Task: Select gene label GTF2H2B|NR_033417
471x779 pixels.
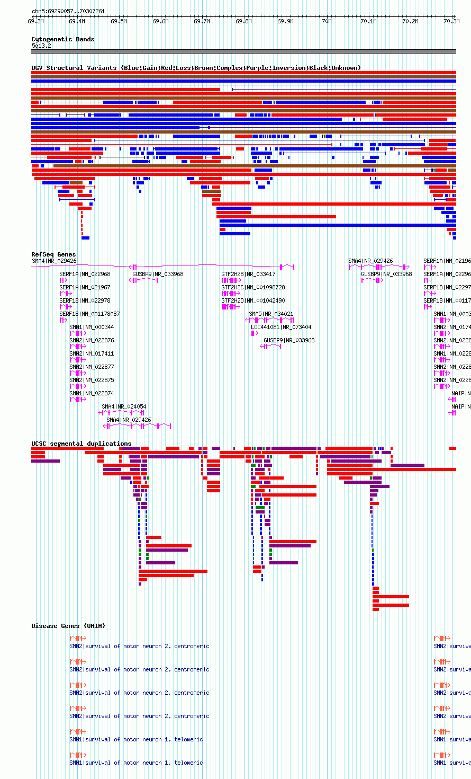Action: point(248,274)
